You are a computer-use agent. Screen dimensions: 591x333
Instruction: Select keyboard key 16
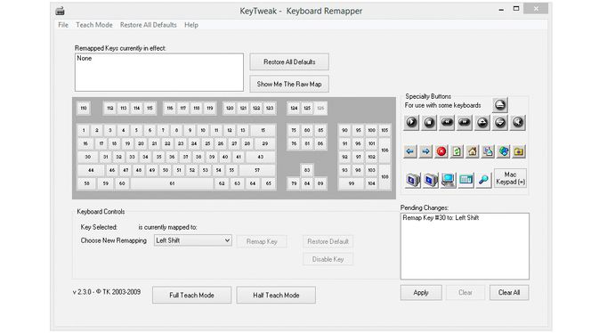[85, 143]
